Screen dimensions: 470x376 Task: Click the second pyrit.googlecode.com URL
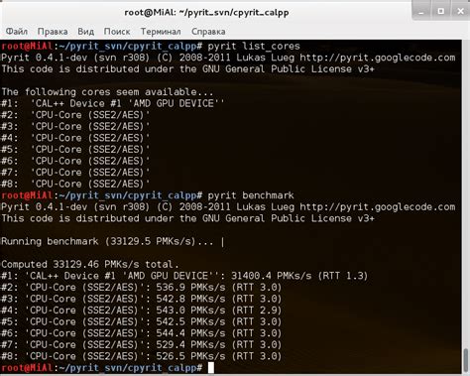tap(378, 207)
